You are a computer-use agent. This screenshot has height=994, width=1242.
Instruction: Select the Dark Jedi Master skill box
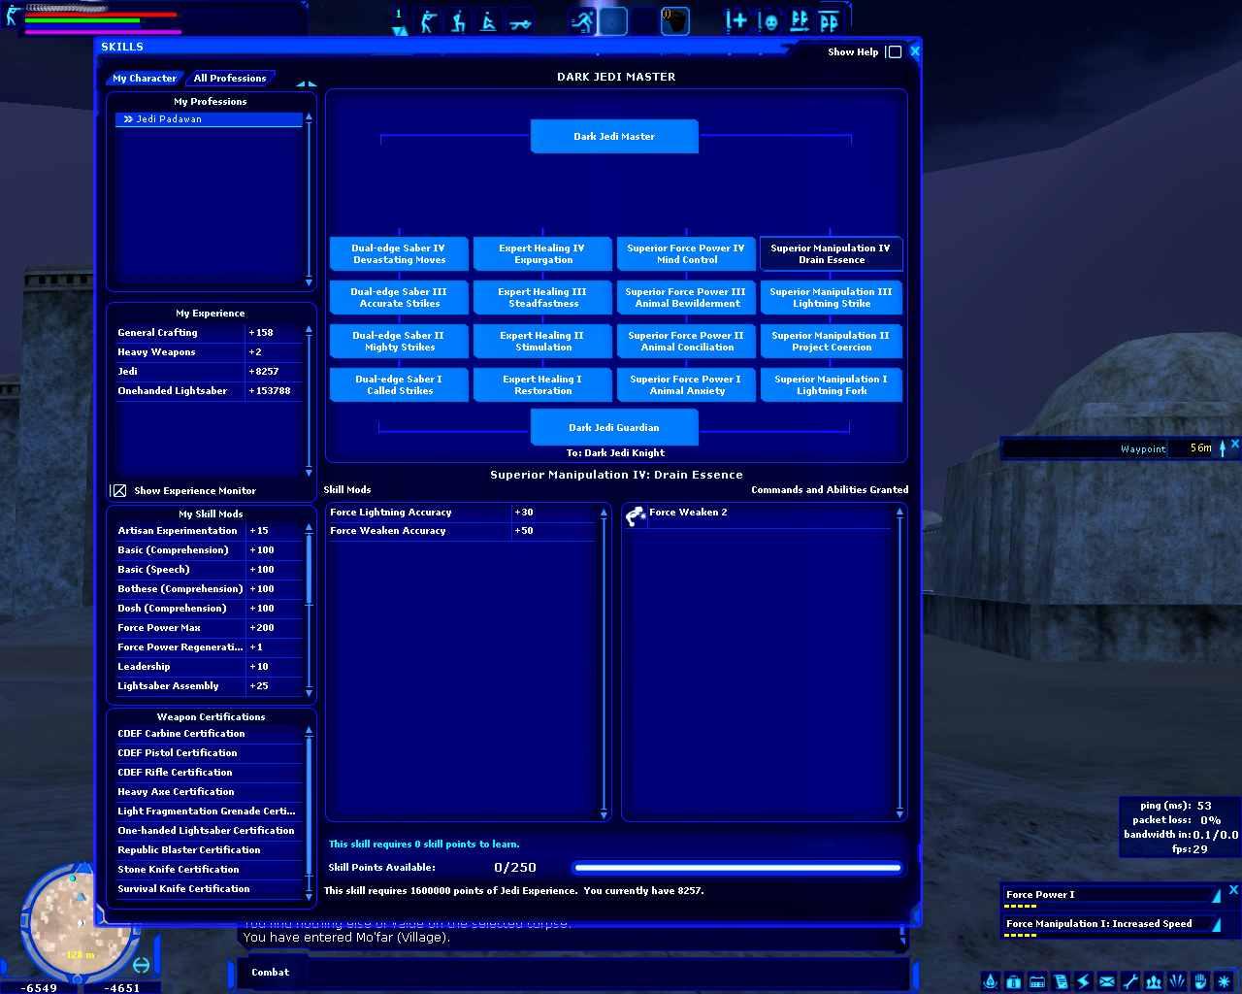pos(614,137)
